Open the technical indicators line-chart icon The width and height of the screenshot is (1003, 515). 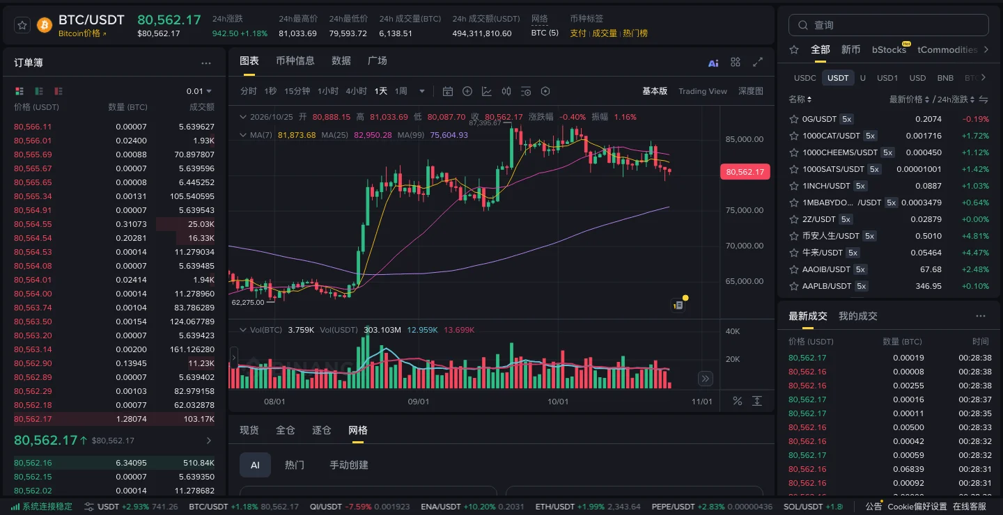[x=487, y=91]
